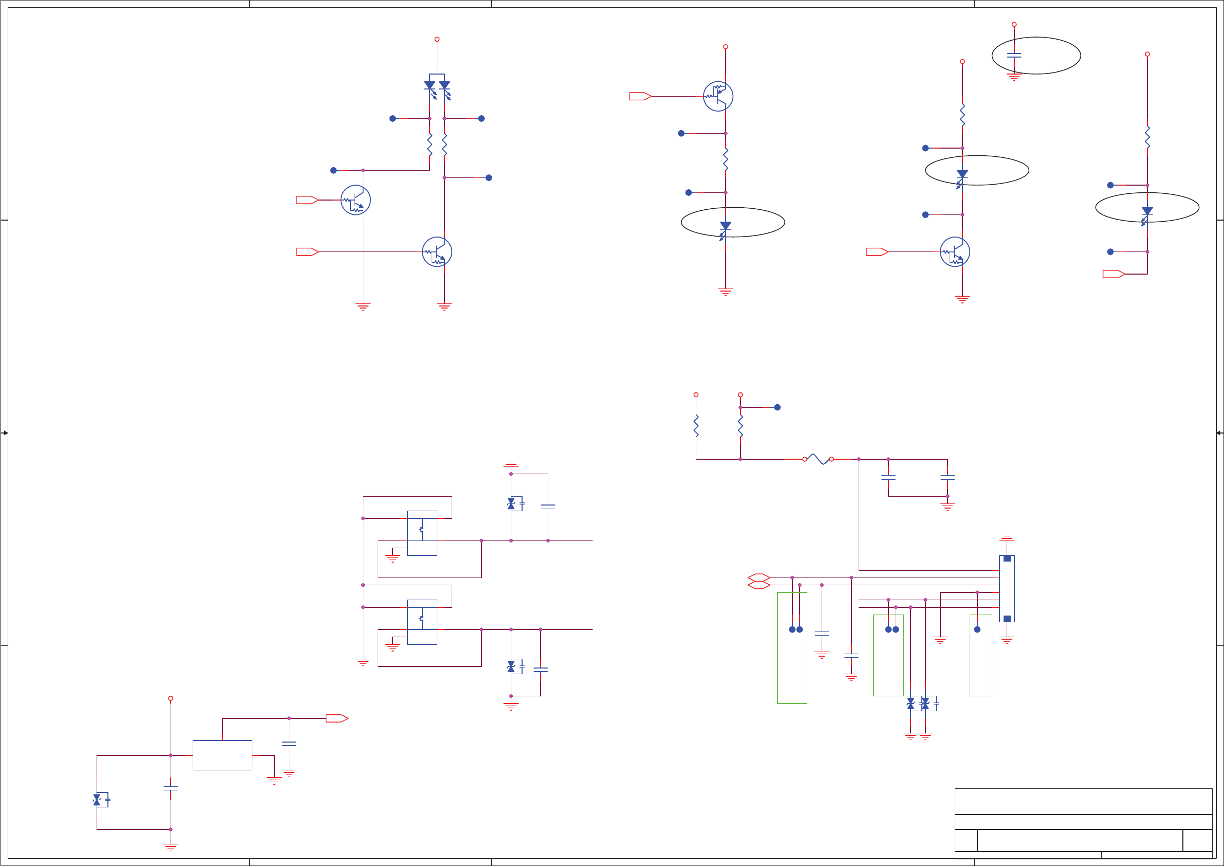Select the left transistor beside dual-LED resistors
This screenshot has width=1224, height=866.
coord(356,200)
